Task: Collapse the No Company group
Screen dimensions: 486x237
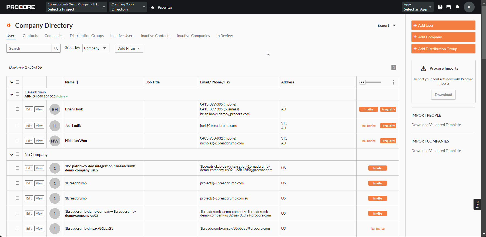Action: click(x=12, y=155)
